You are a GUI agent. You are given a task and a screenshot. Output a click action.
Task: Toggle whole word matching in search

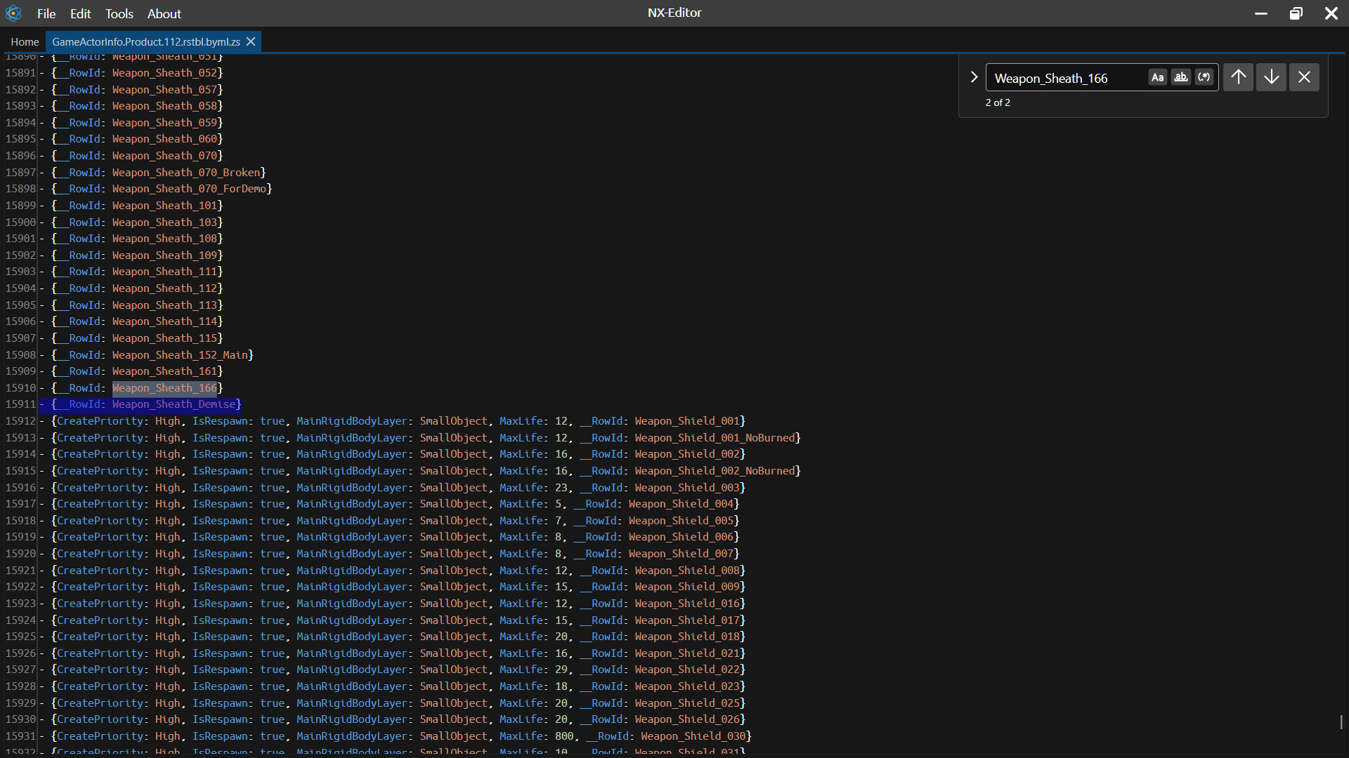click(x=1181, y=77)
